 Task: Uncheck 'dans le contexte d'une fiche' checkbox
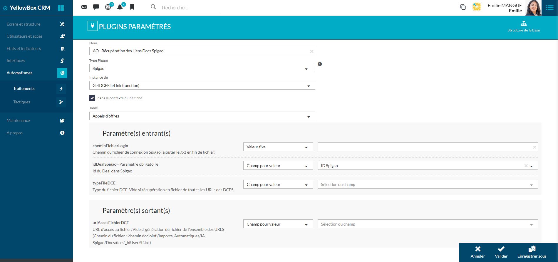pos(92,98)
